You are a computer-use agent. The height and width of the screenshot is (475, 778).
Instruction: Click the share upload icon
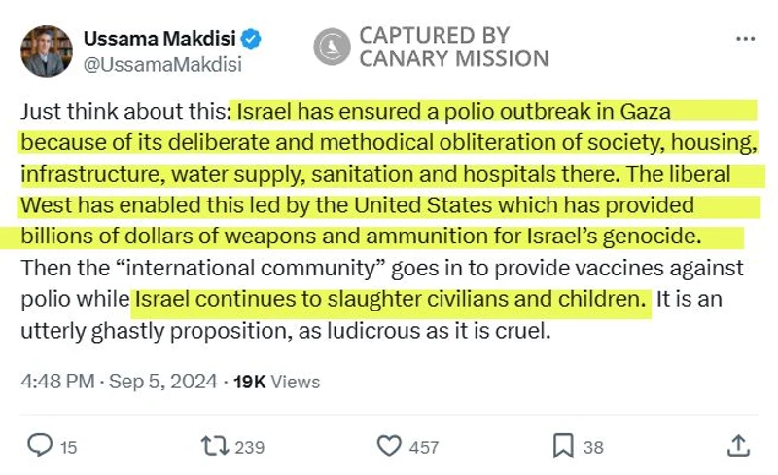[x=737, y=446]
